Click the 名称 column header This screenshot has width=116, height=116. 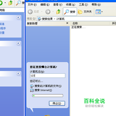point(75,23)
